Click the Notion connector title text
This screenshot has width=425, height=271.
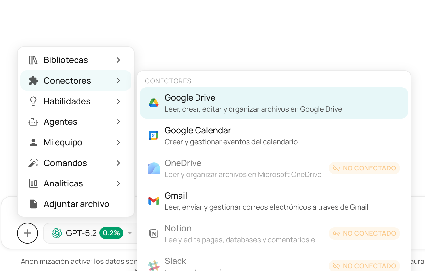(x=178, y=228)
